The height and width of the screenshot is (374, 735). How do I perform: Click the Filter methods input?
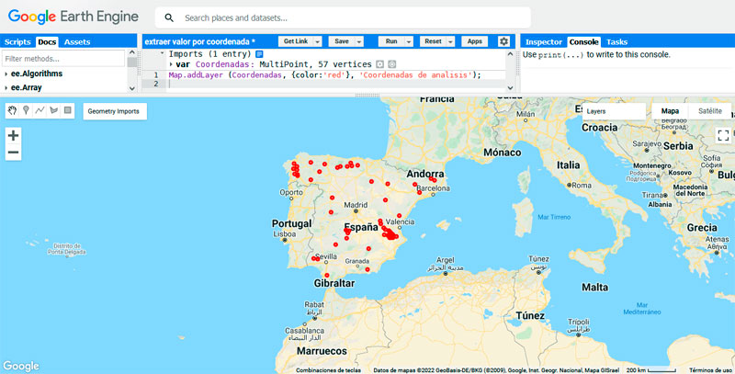63,59
